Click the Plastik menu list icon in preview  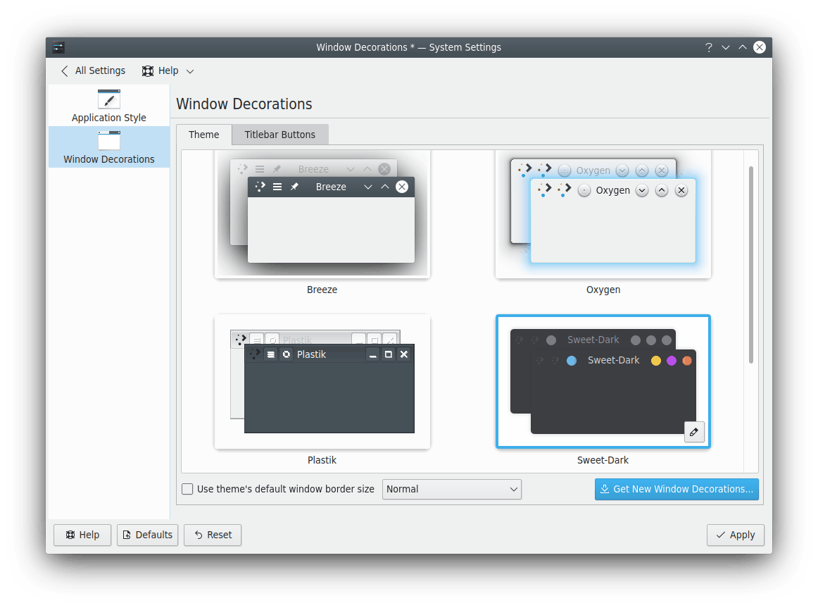coord(270,354)
